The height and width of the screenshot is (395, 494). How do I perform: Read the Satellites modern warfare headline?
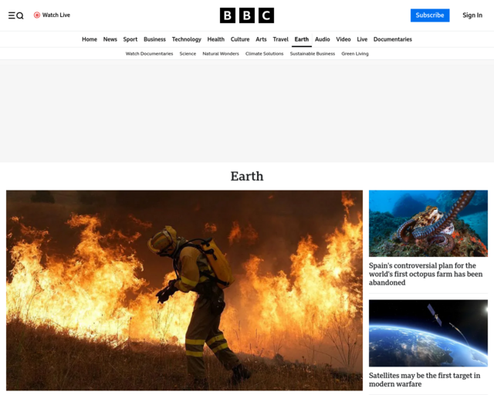pos(425,380)
